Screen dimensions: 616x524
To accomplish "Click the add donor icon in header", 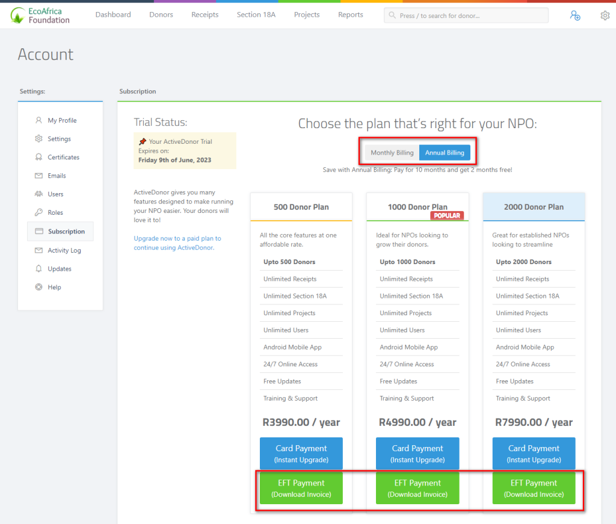I will [x=575, y=15].
